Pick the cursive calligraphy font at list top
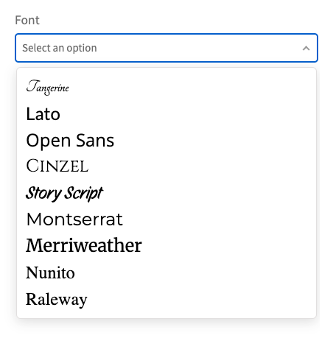The image size is (333, 341). [166, 88]
